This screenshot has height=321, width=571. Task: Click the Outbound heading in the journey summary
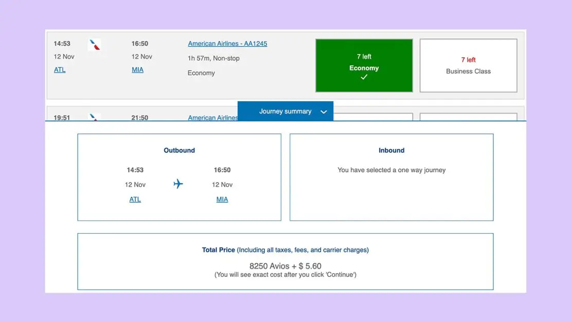pyautogui.click(x=179, y=150)
